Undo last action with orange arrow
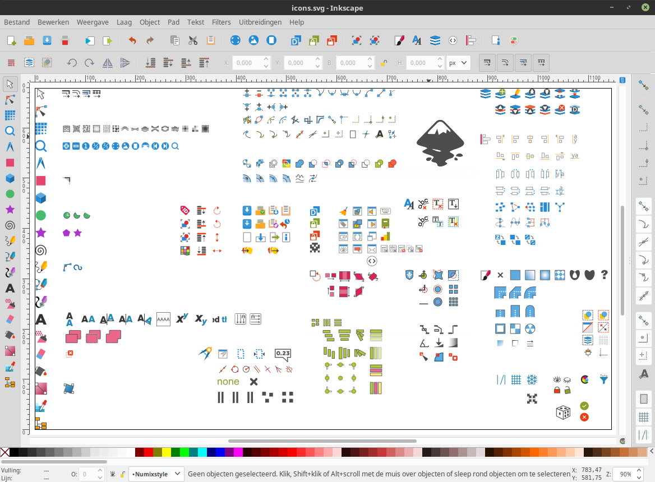The width and height of the screenshot is (655, 482). click(x=132, y=40)
